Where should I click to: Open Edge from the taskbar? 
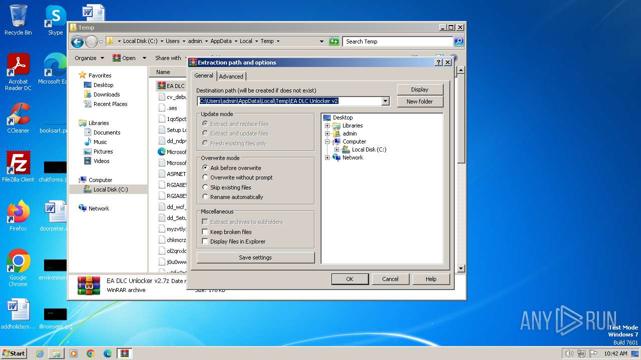108,353
